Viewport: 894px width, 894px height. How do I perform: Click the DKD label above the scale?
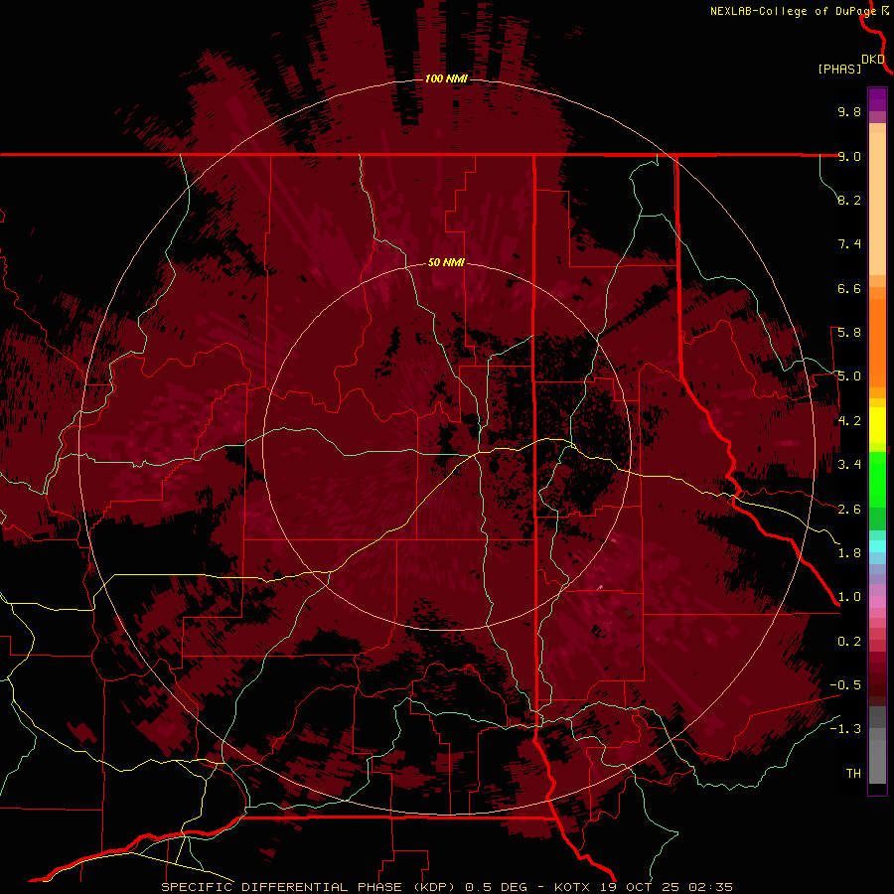coord(873,60)
